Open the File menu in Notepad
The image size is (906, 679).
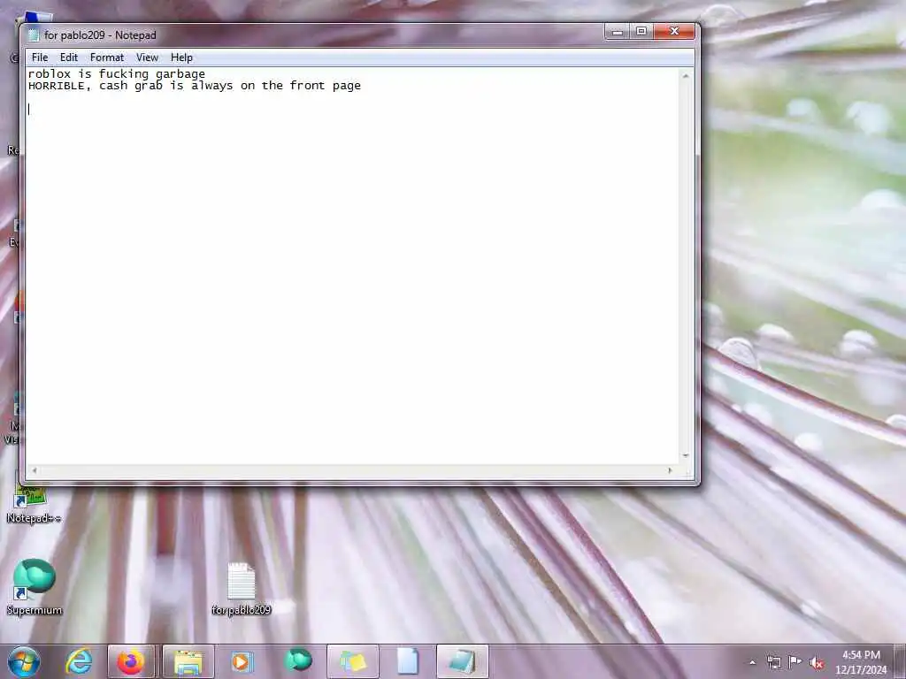pyautogui.click(x=39, y=57)
